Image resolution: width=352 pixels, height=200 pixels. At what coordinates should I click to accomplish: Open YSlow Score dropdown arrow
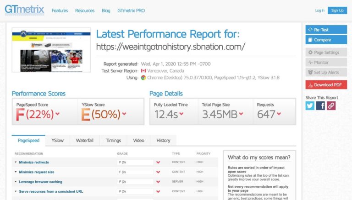124,114
